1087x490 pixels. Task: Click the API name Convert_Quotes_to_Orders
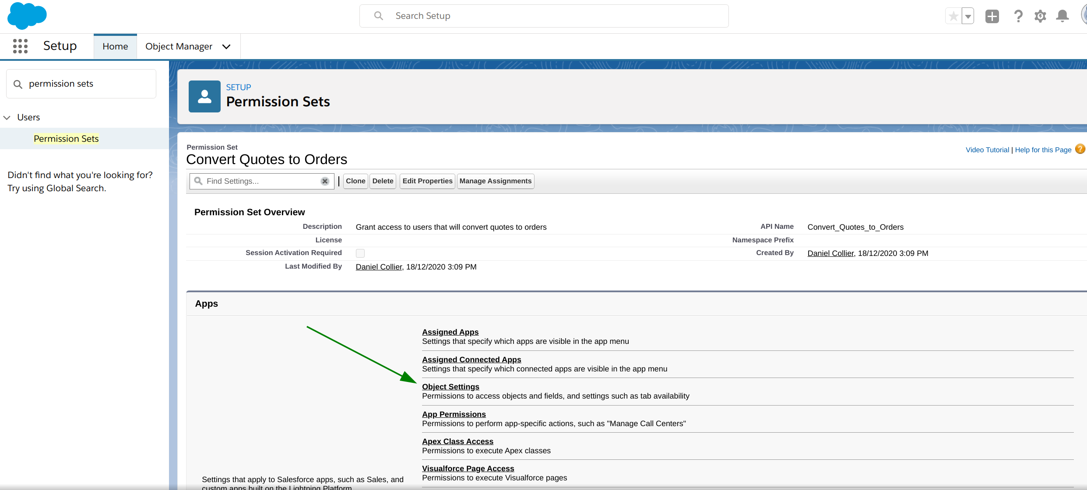(855, 227)
